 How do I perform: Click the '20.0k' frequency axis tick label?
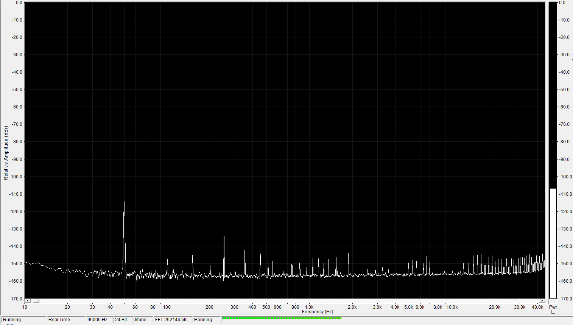[495, 307]
